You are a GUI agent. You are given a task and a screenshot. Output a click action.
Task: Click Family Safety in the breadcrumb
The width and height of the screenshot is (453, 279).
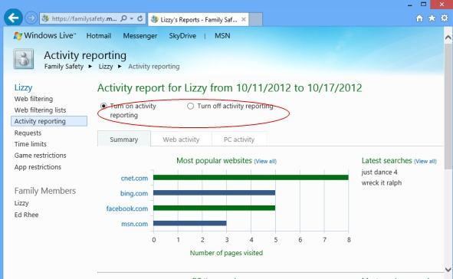[64, 67]
